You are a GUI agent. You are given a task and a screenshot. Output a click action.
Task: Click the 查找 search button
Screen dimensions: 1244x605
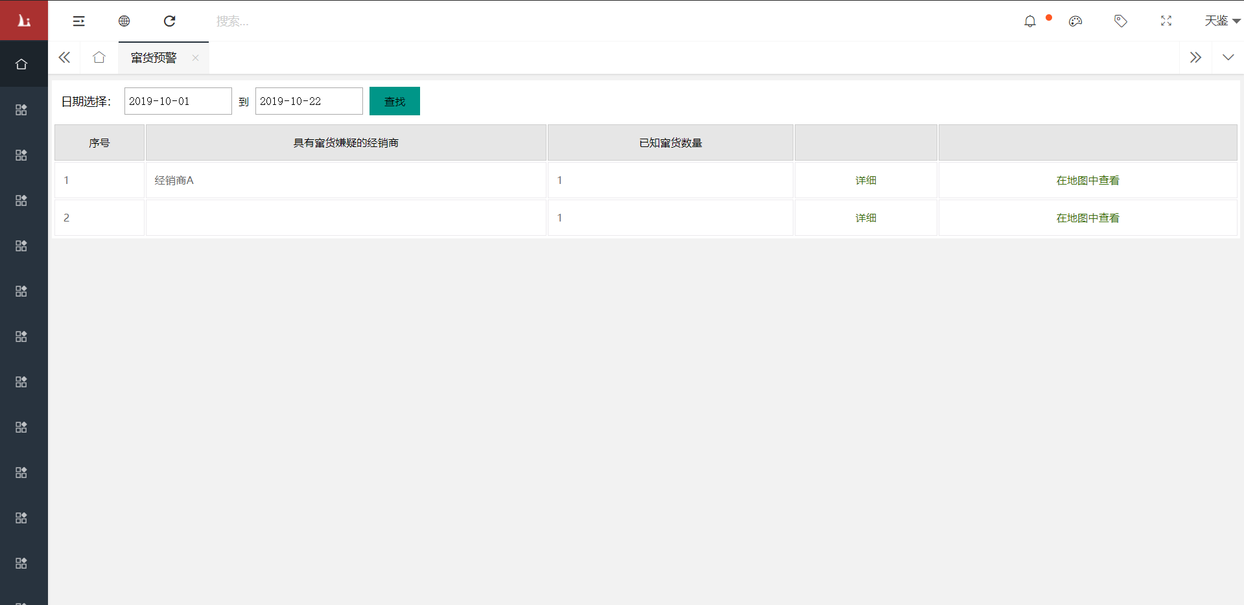tap(394, 101)
